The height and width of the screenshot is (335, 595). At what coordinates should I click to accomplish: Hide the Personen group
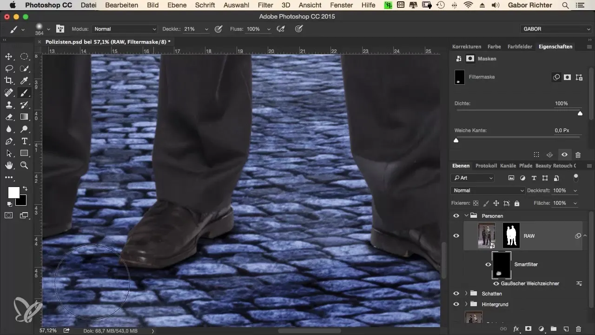click(456, 216)
